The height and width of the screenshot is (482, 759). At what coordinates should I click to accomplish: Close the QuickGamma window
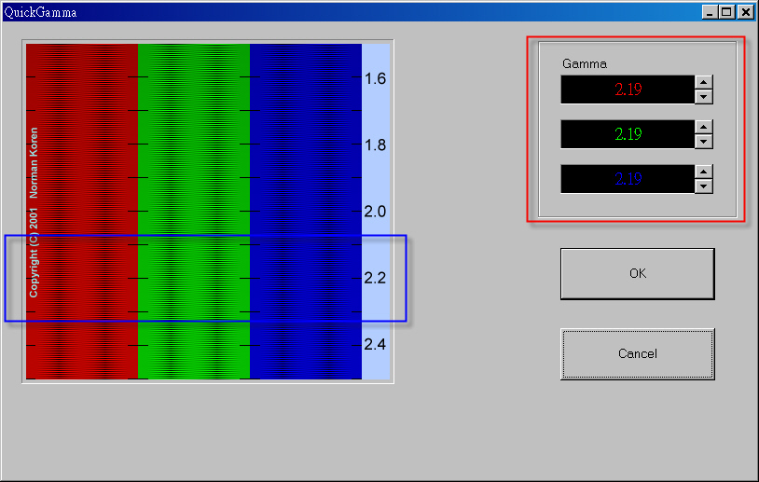745,12
